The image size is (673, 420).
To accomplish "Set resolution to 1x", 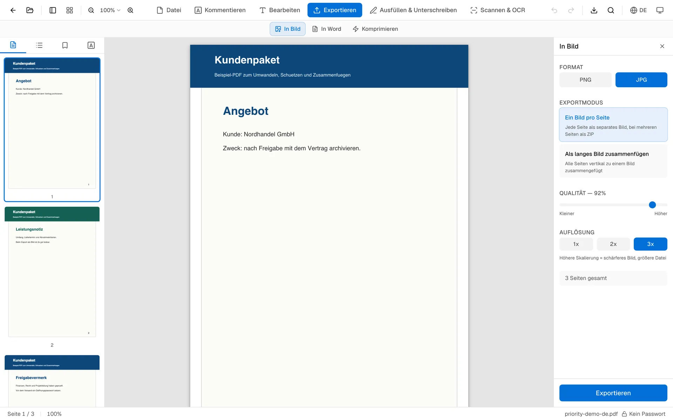I will 576,244.
